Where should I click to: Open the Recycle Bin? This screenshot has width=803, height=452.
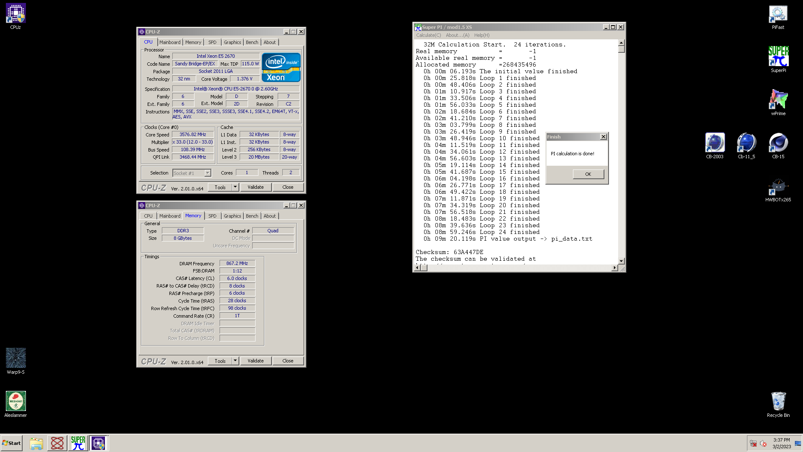[778, 404]
